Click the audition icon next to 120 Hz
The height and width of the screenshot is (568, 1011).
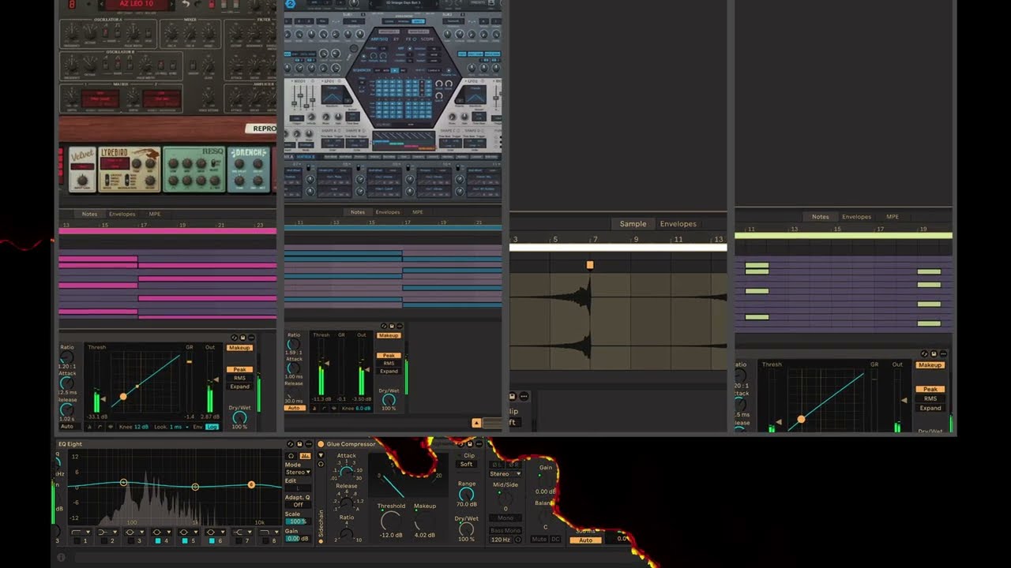(x=517, y=540)
